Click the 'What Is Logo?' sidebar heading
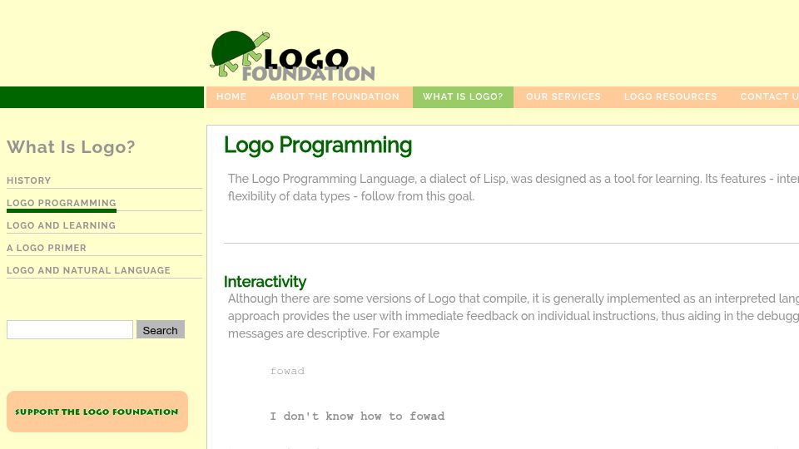This screenshot has height=449, width=799. pos(71,147)
